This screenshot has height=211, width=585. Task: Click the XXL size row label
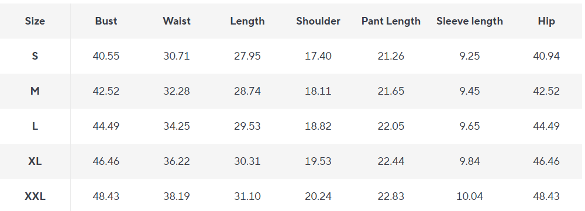coord(35,196)
